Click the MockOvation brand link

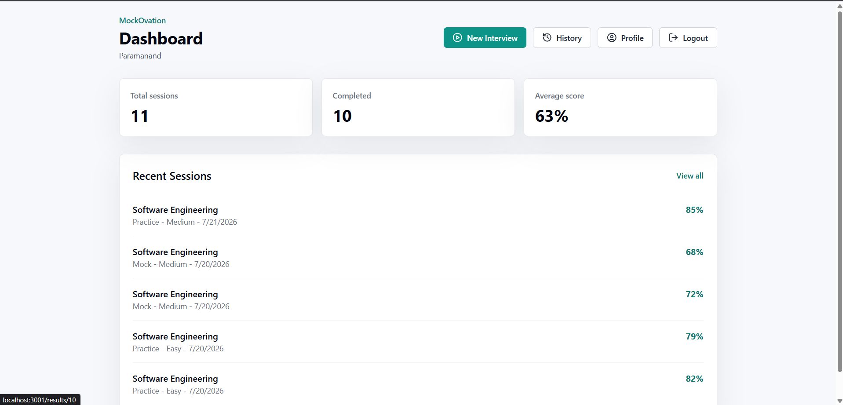click(x=142, y=21)
